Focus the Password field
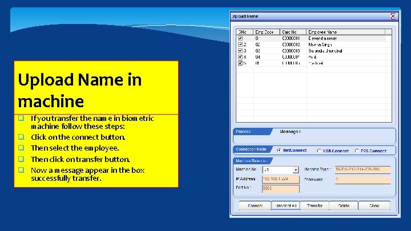411x231 pixels. click(362, 180)
